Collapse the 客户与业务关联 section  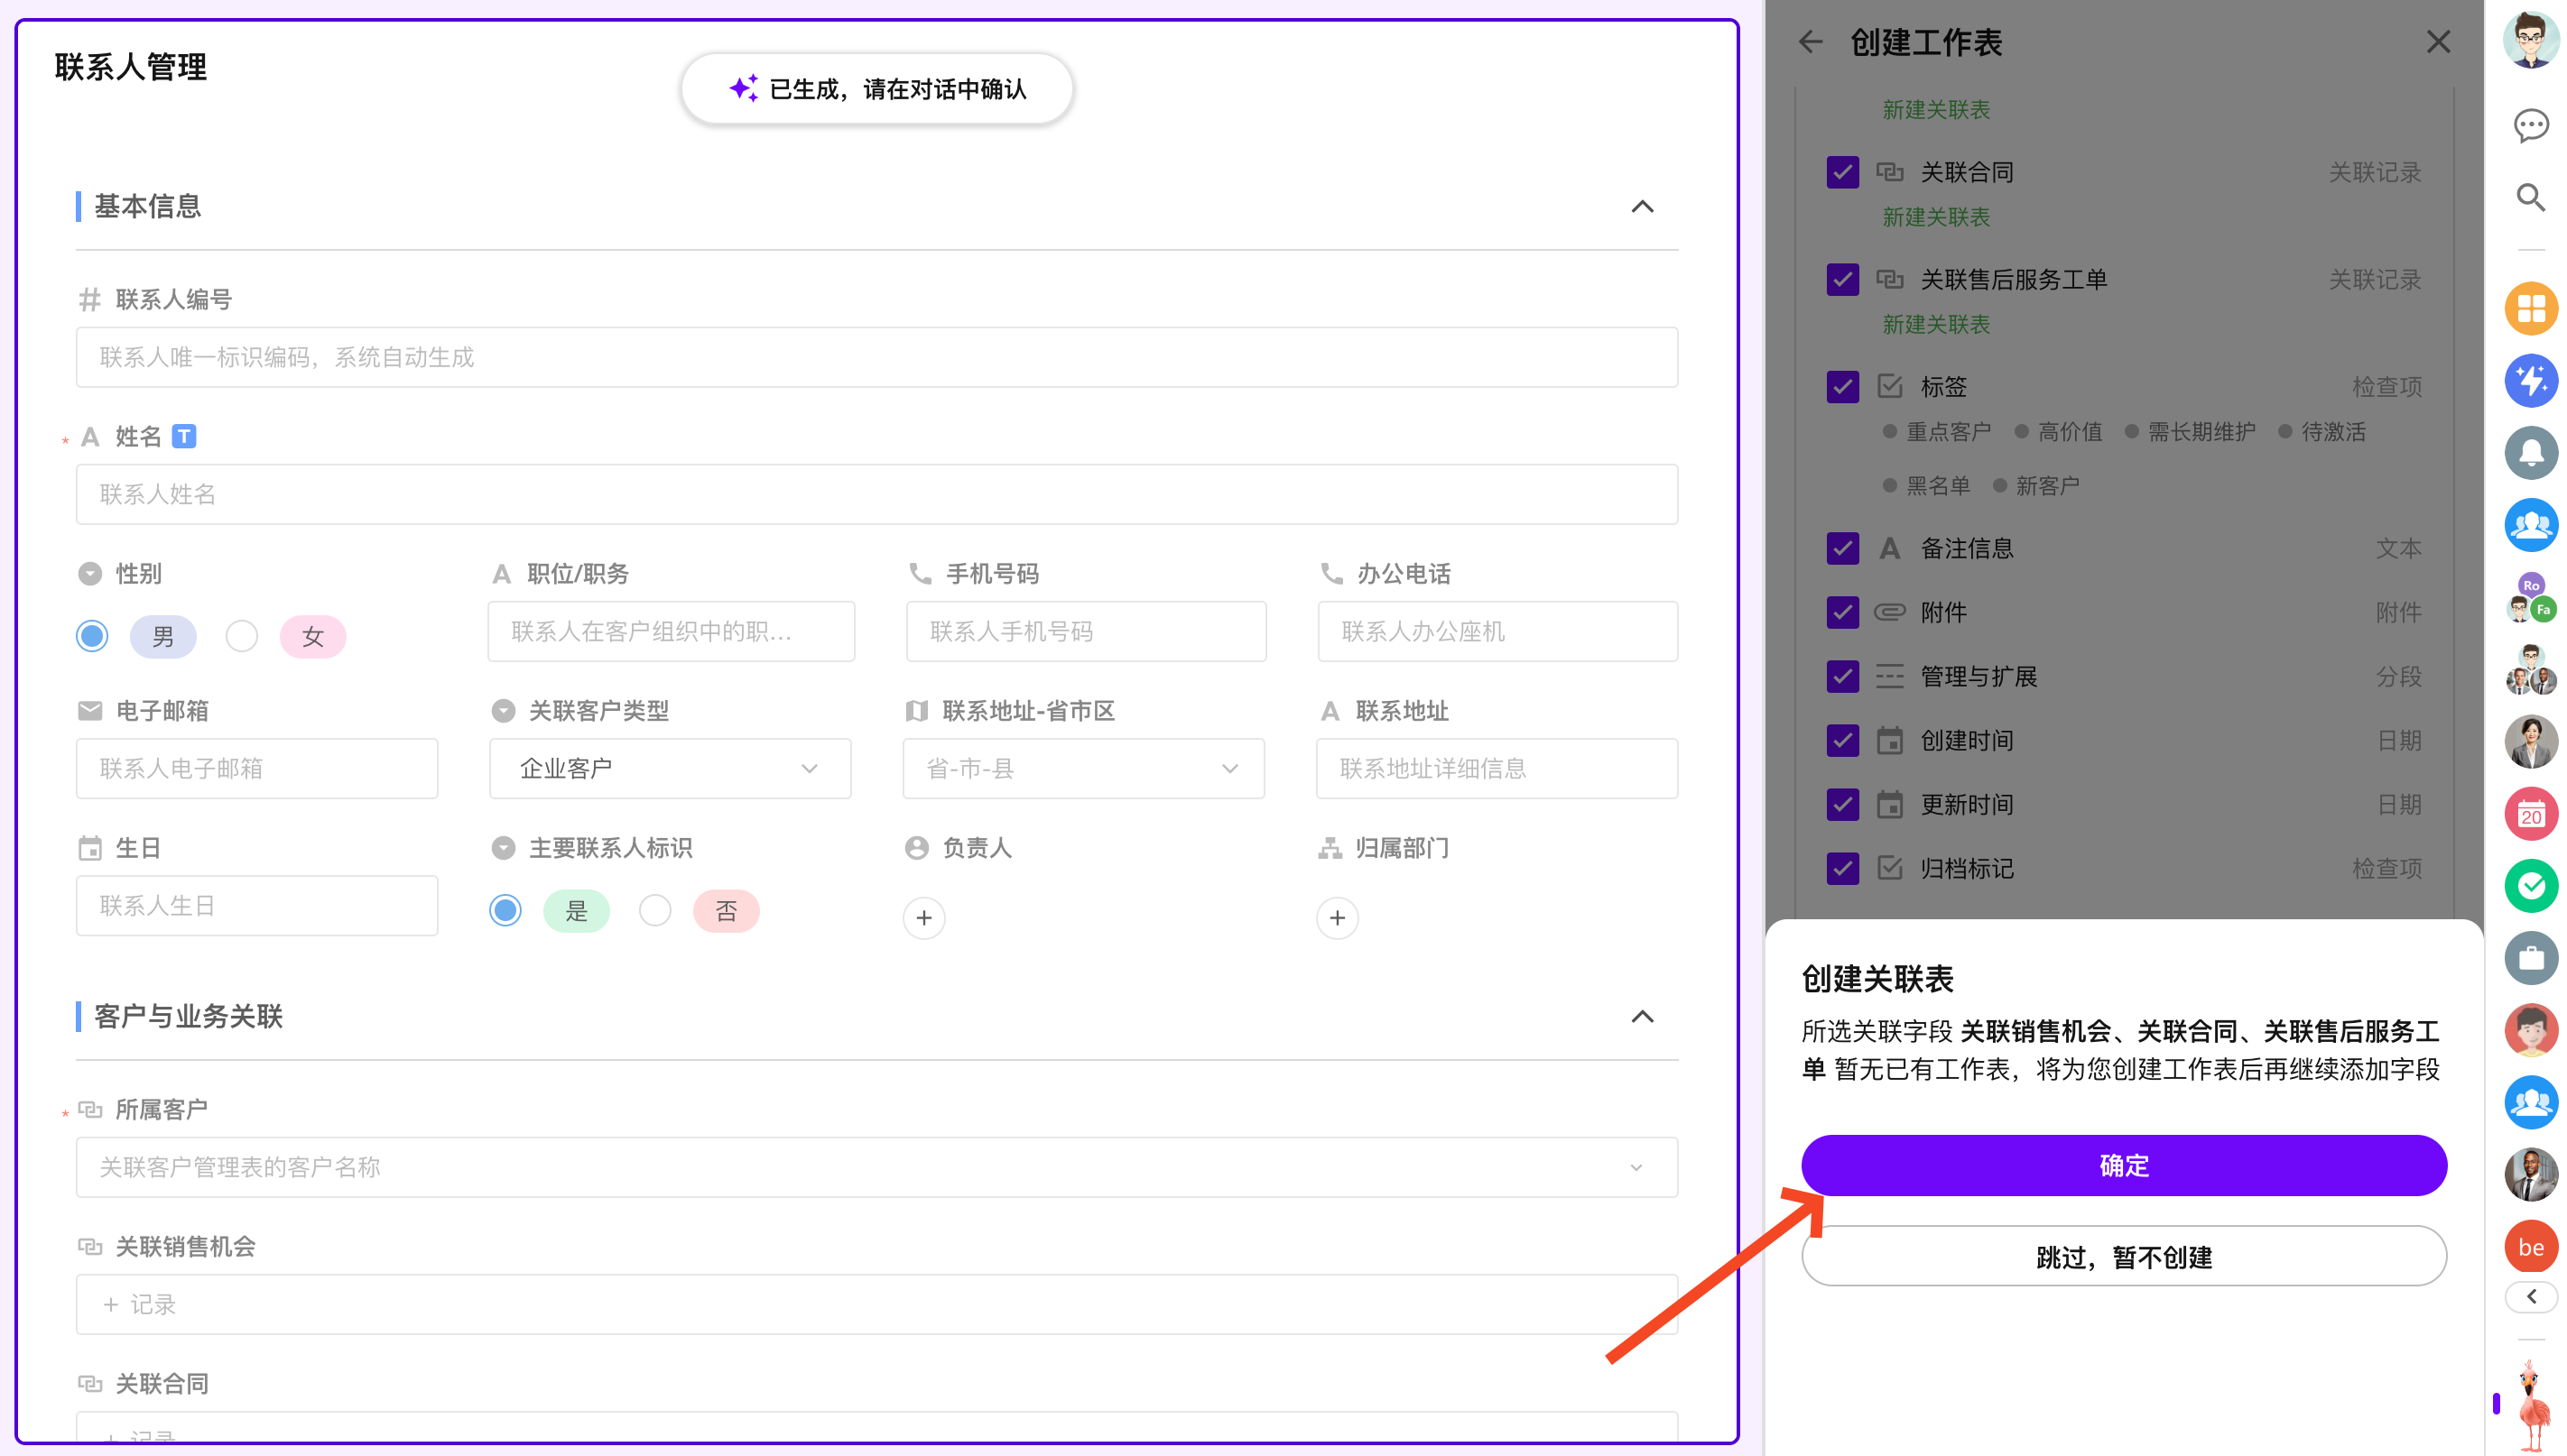pos(1642,1017)
